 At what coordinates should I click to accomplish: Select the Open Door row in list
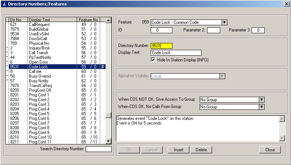pyautogui.click(x=54, y=62)
